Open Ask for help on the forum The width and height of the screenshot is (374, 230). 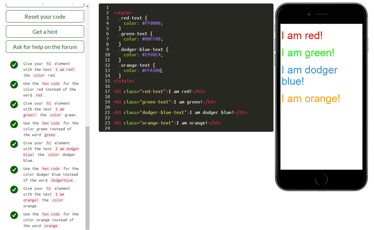[x=45, y=47]
